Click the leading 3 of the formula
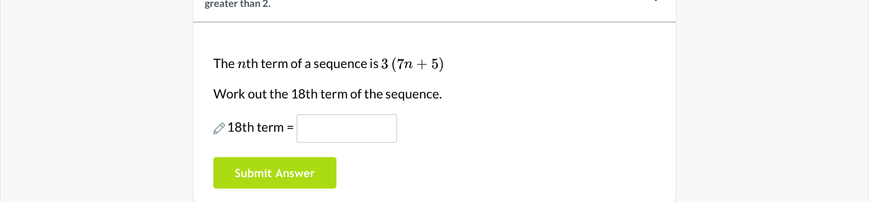Image resolution: width=869 pixels, height=202 pixels. tap(385, 64)
